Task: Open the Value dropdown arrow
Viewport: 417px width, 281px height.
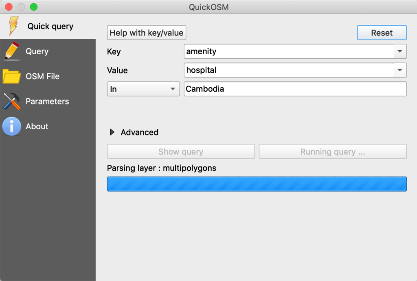Action: 400,70
